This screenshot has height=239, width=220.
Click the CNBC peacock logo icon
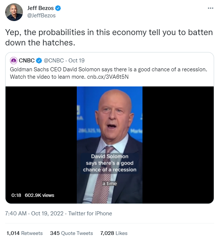point(14,61)
